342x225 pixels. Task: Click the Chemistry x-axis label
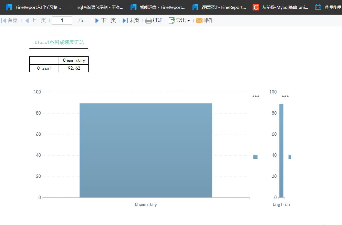coord(146,204)
